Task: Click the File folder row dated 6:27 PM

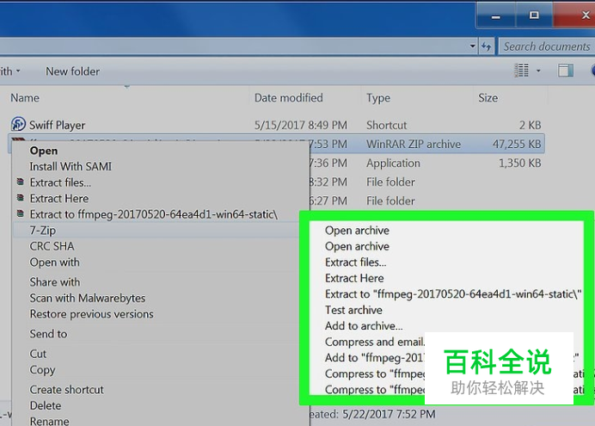Action: [x=390, y=201]
